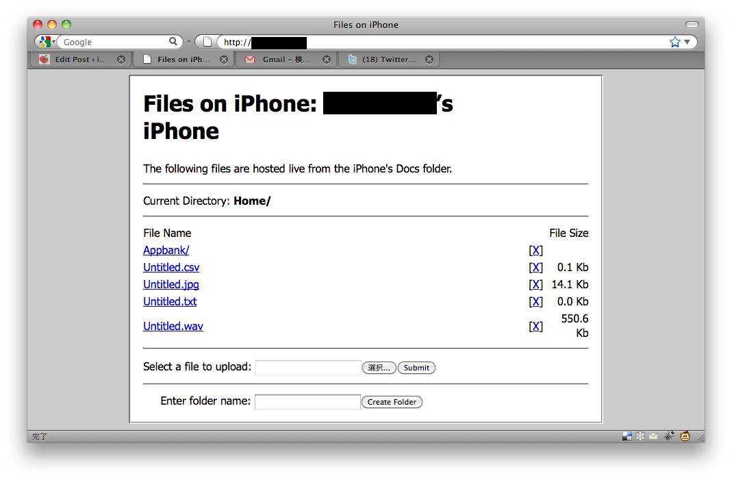
Task: Delete Untitled.jpg using its [X] link
Action: (x=536, y=285)
